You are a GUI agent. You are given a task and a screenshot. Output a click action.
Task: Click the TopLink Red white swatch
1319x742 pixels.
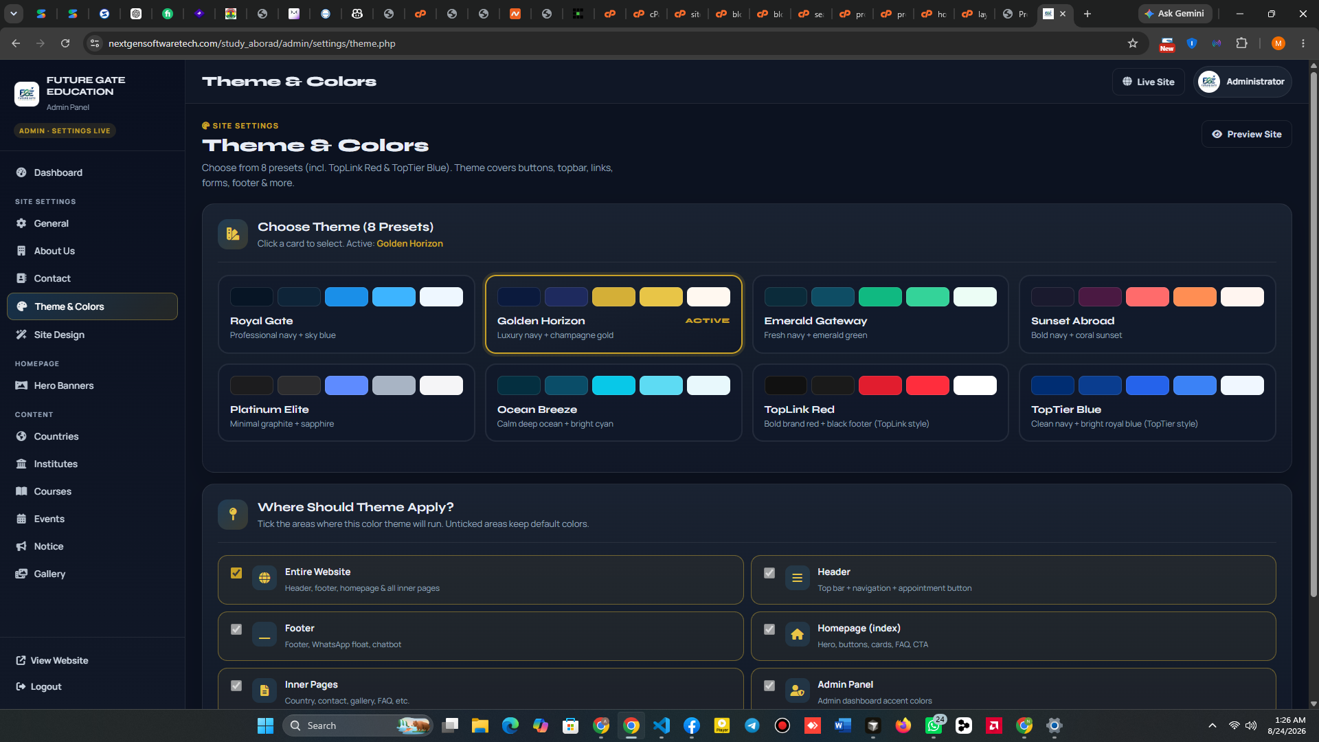[974, 385]
